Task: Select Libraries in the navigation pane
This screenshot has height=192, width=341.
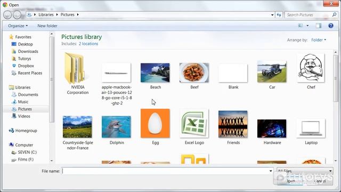Action: click(x=20, y=87)
